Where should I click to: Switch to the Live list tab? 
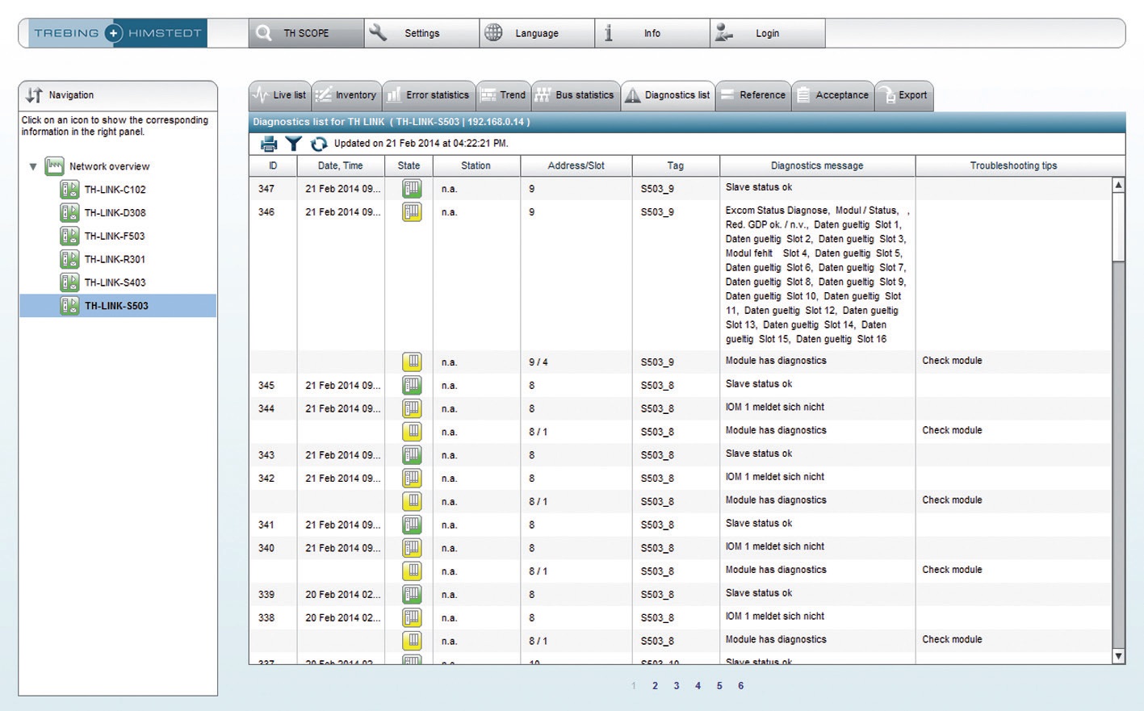point(280,95)
